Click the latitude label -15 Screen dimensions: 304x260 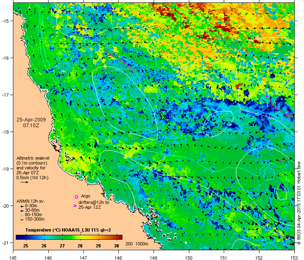[5, 21]
